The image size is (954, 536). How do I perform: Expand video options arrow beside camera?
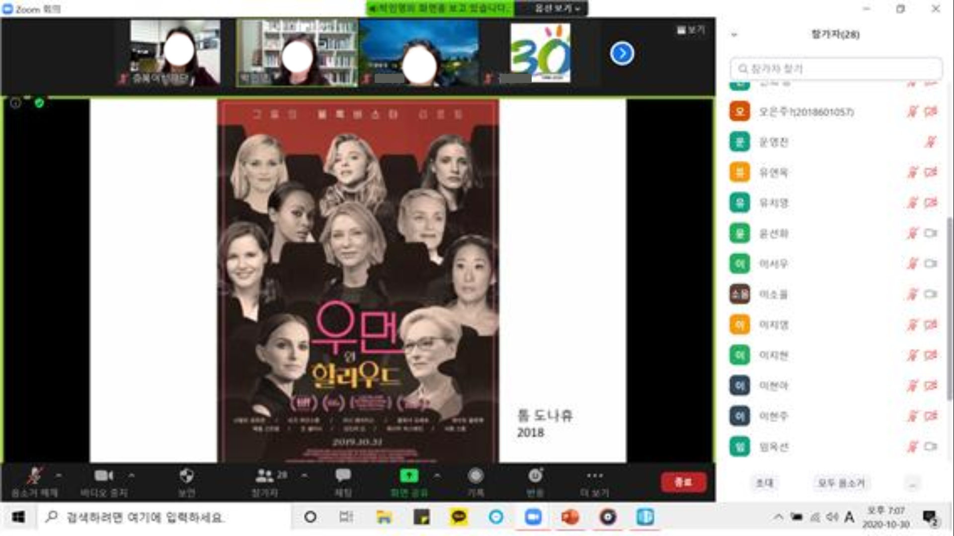(x=131, y=475)
